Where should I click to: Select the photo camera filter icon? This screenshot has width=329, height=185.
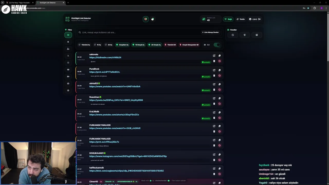tap(68, 84)
